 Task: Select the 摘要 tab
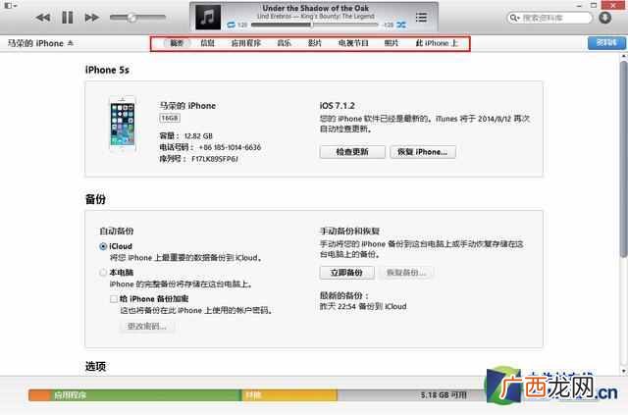coord(177,43)
